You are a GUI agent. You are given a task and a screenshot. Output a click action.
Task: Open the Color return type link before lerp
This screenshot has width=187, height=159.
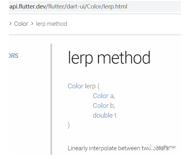[75, 86]
